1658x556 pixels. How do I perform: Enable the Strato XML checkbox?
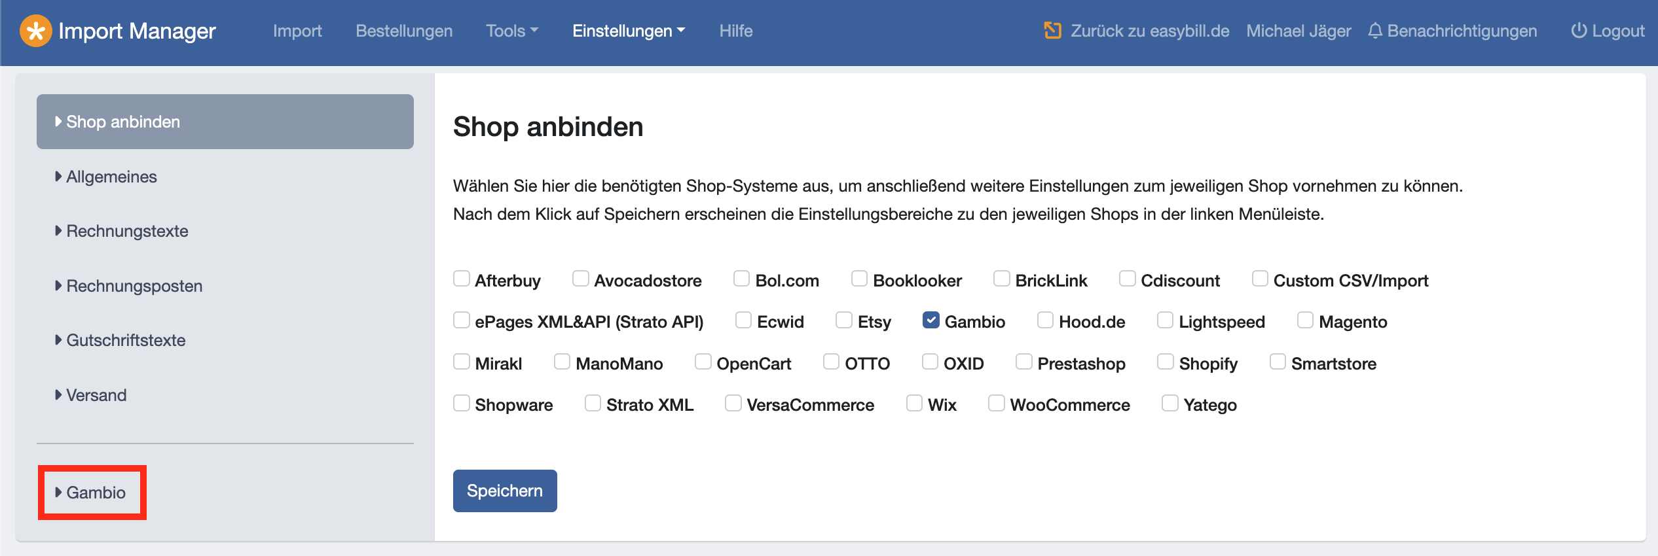(593, 403)
